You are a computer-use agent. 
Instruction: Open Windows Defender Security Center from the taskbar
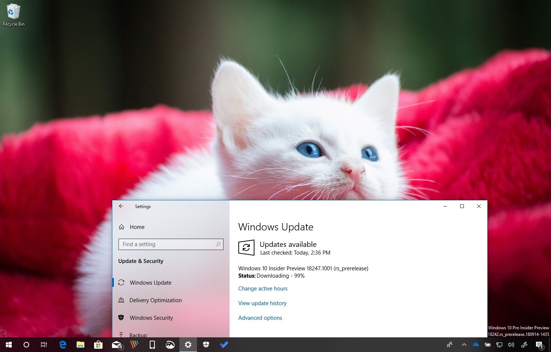pyautogui.click(x=206, y=344)
